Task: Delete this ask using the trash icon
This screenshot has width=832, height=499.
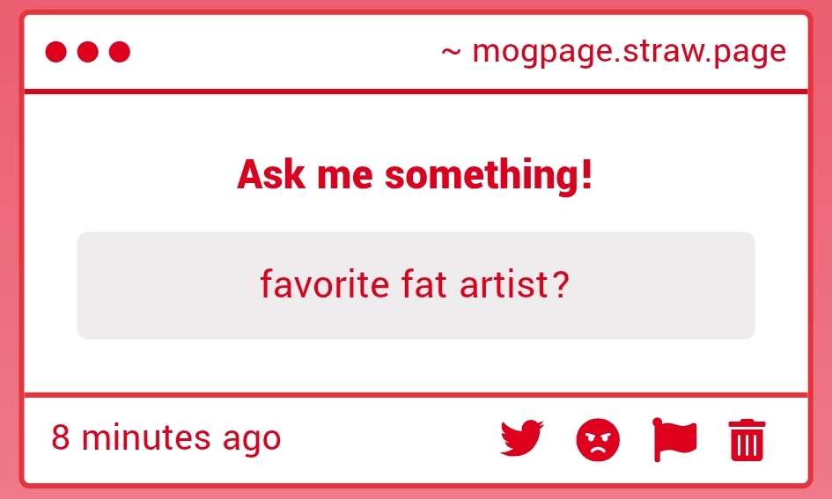Action: (x=747, y=439)
